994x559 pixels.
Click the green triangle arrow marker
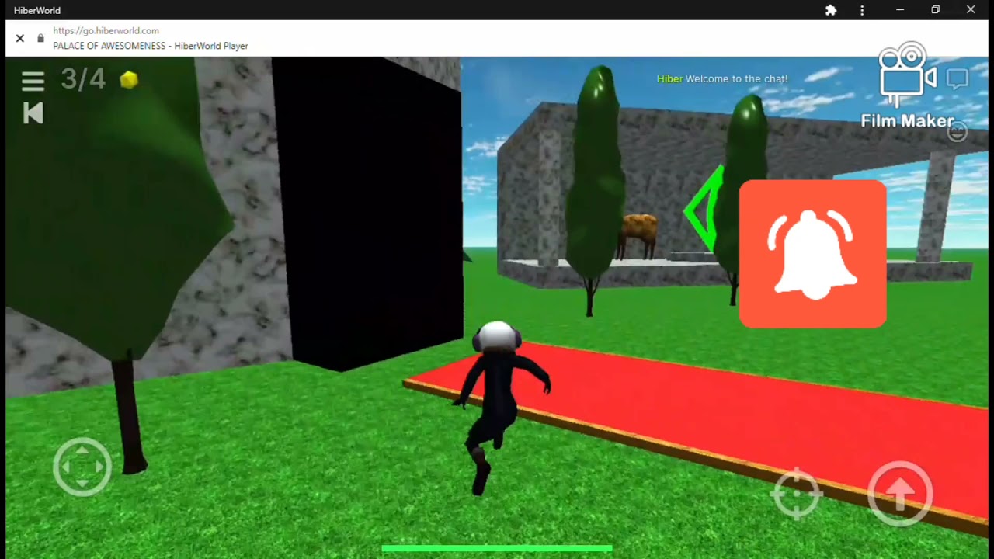(x=704, y=208)
